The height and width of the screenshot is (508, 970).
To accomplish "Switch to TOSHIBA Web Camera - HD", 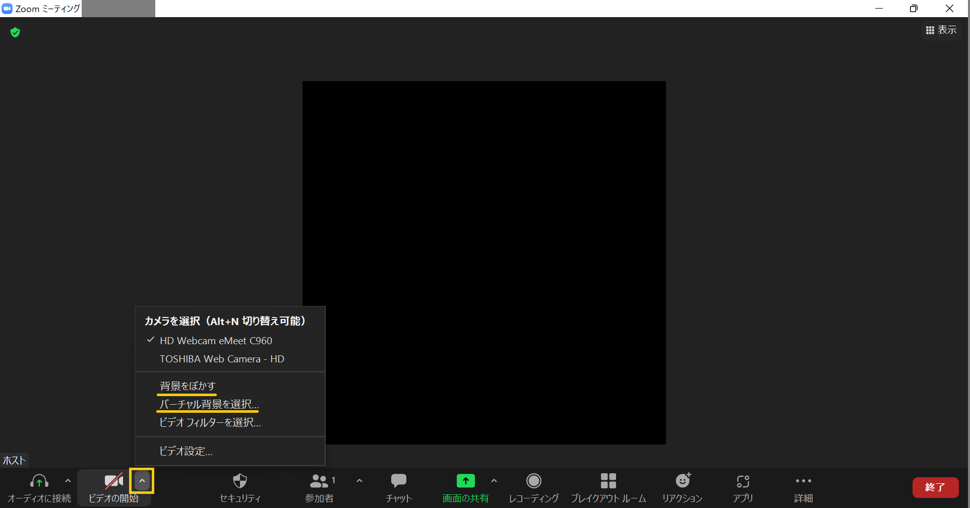I will coord(222,359).
